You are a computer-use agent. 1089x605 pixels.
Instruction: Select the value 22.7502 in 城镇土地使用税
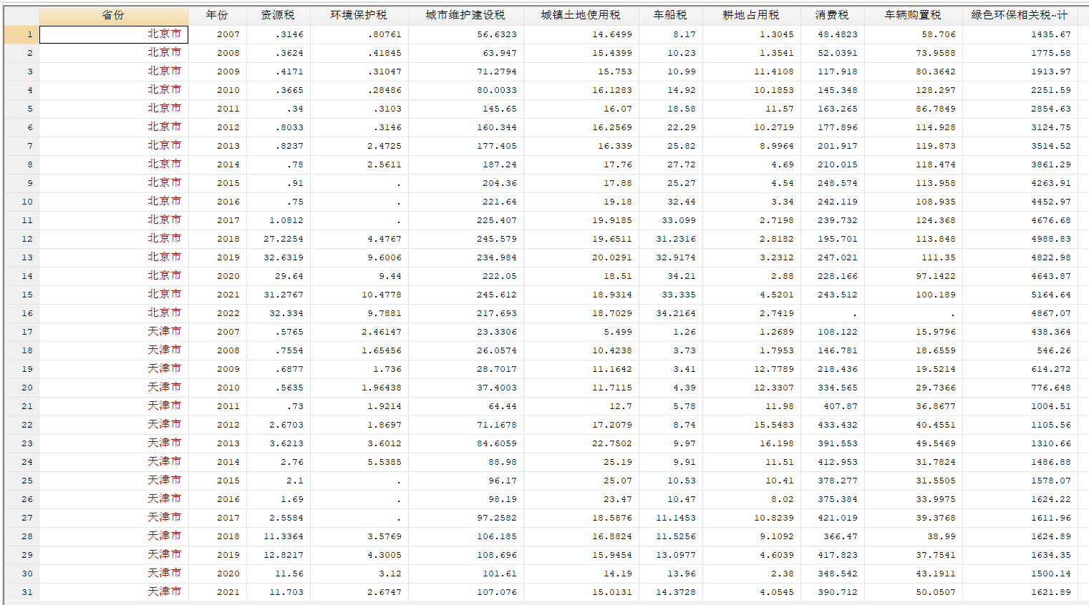pos(581,443)
